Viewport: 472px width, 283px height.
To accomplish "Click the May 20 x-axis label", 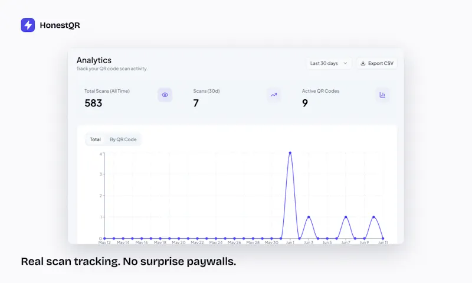I will pos(179,242).
